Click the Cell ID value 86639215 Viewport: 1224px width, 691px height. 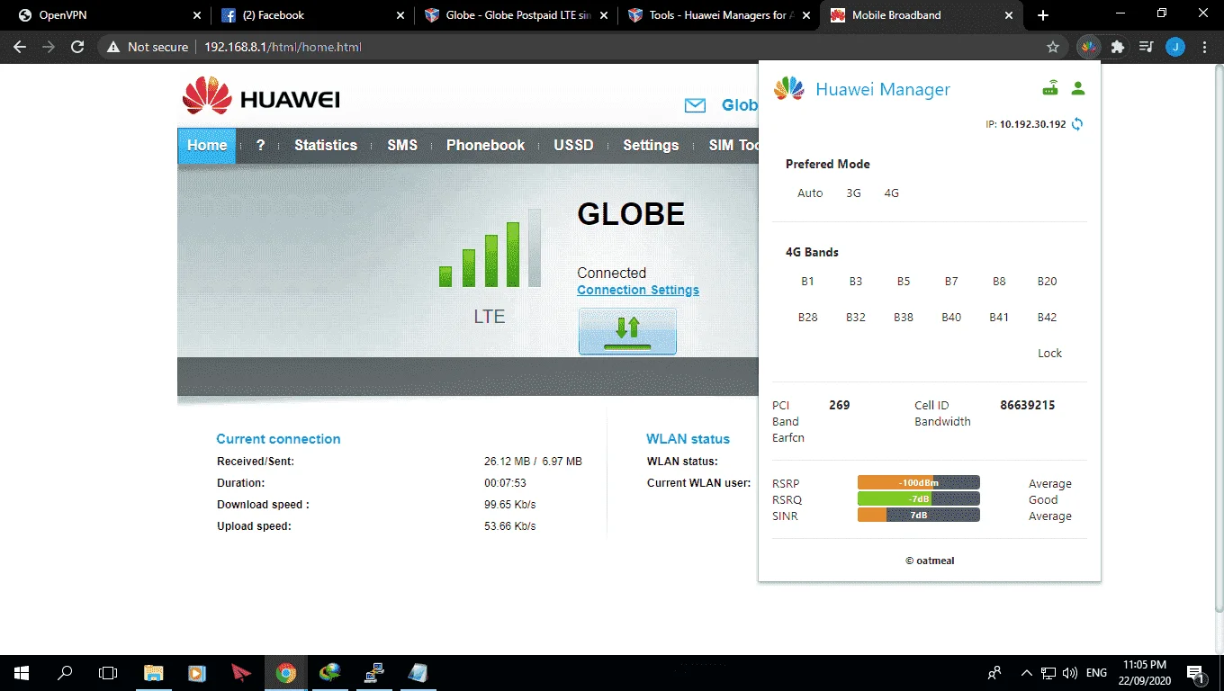pos(1027,406)
